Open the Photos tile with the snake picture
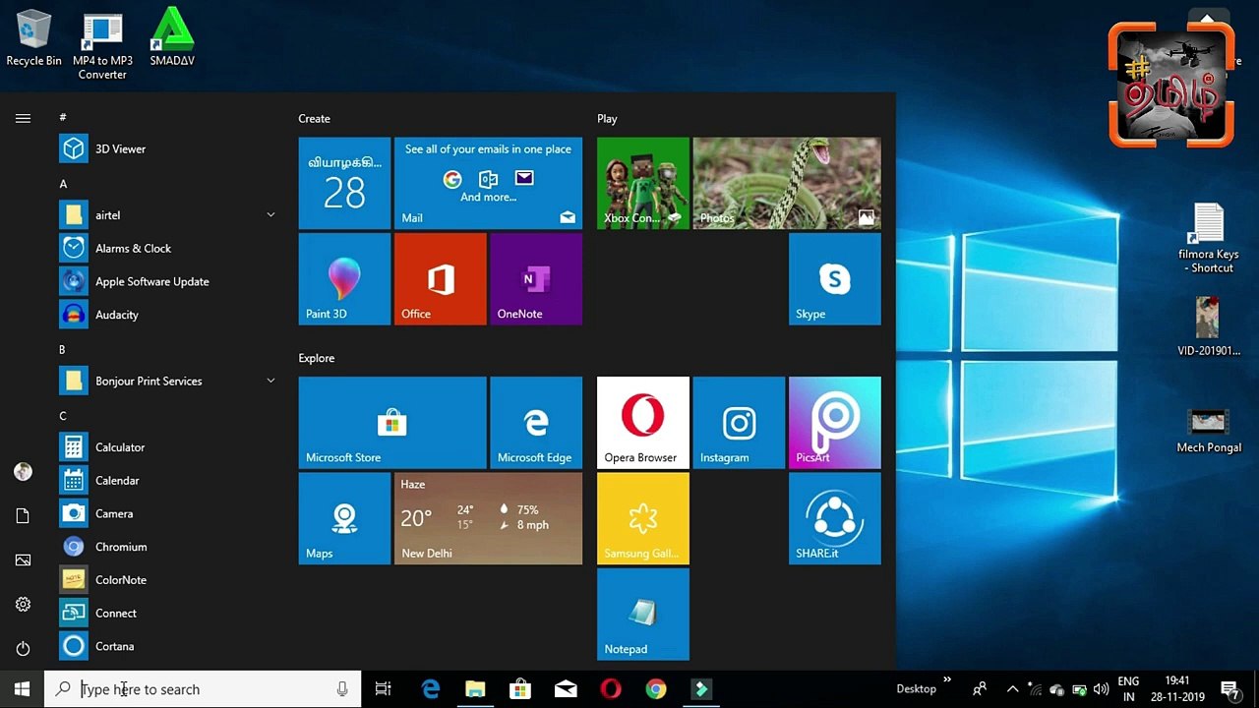Viewport: 1259px width, 708px height. tap(787, 184)
